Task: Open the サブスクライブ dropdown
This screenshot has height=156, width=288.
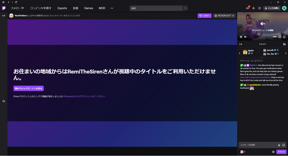Action: coord(224,15)
